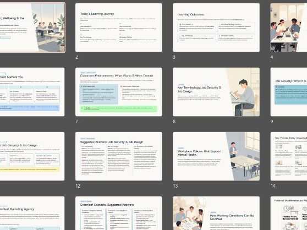The width and height of the screenshot is (307, 230).
Task: Click the green highlighted banner on slide 7
Action: (x=119, y=109)
